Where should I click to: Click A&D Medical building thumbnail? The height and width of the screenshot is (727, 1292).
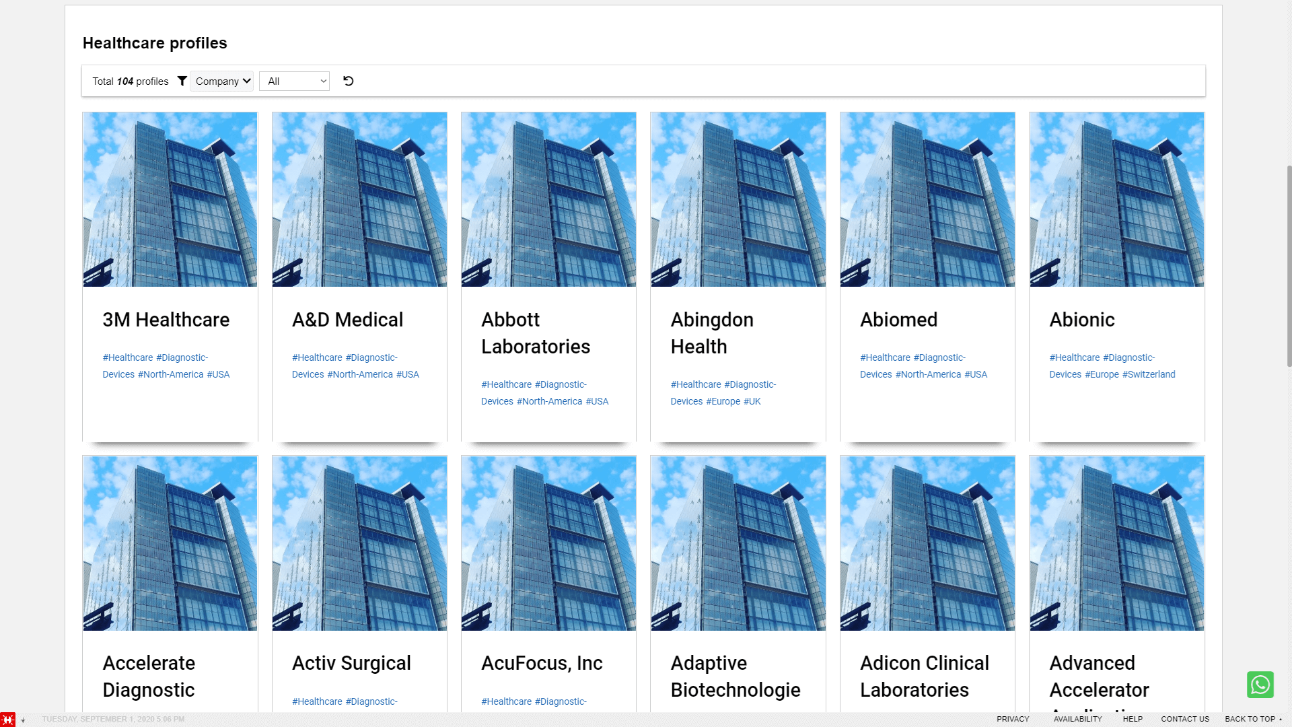pyautogui.click(x=359, y=199)
